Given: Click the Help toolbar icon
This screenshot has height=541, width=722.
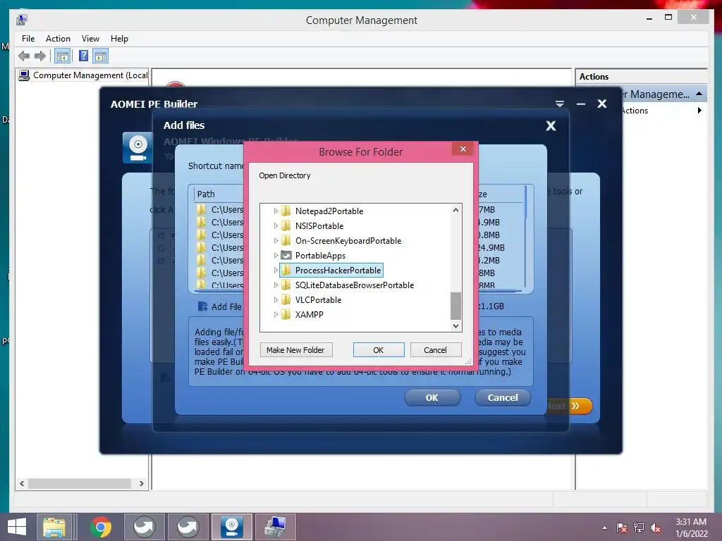Looking at the screenshot, I should click(x=83, y=56).
